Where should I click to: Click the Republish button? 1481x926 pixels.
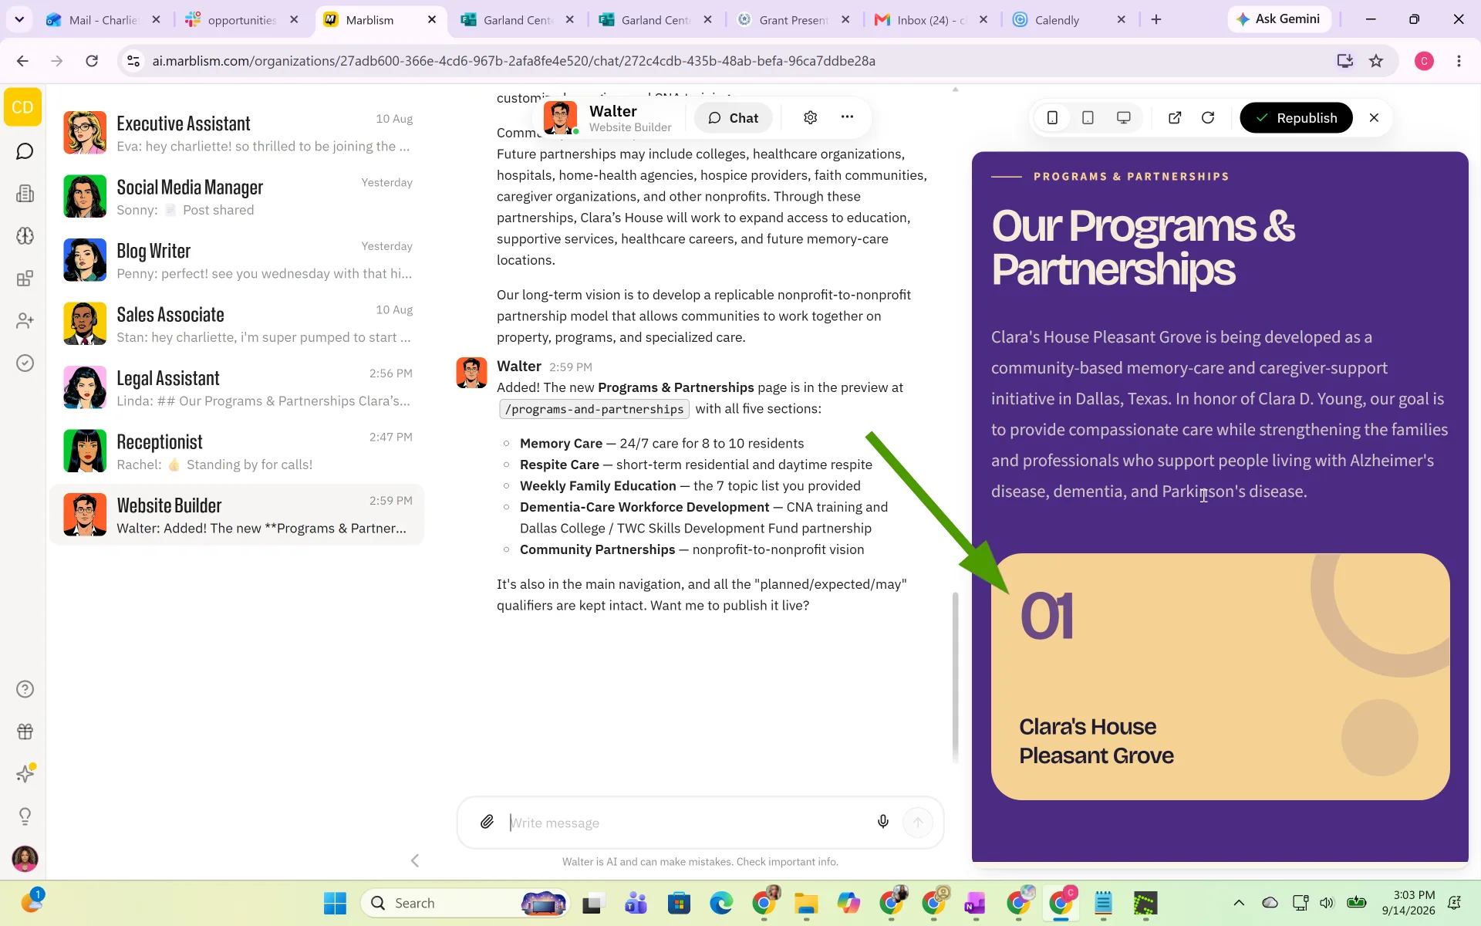(x=1296, y=117)
